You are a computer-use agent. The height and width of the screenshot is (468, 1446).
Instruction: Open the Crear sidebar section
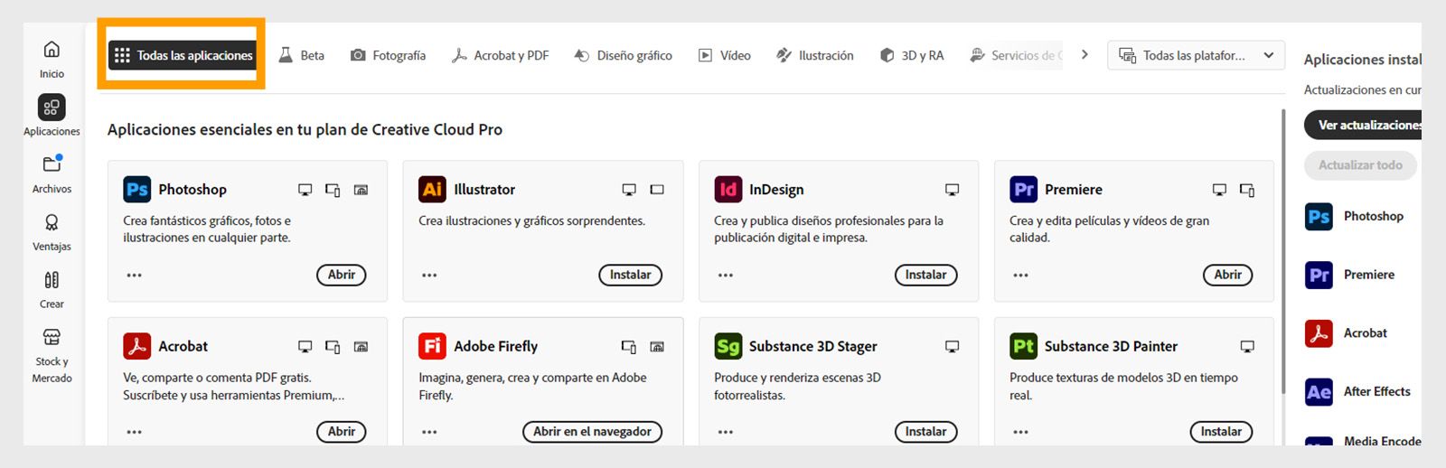tap(52, 289)
